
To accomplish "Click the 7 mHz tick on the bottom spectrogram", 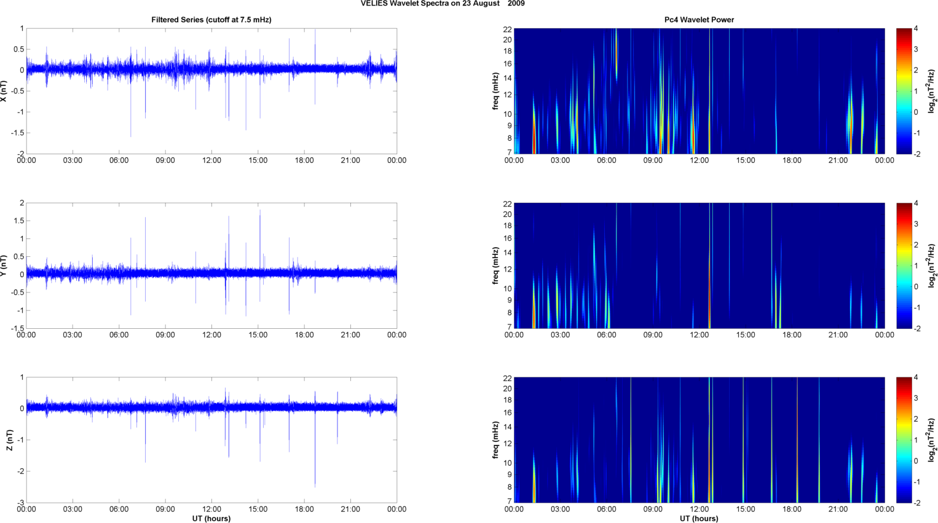I will coord(510,501).
